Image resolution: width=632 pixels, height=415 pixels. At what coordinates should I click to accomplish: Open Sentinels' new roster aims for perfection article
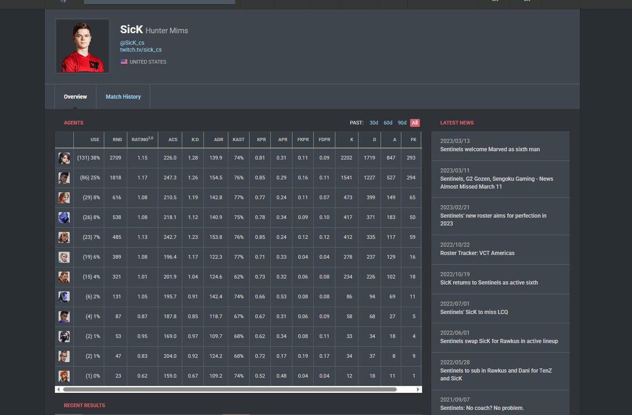click(500, 216)
